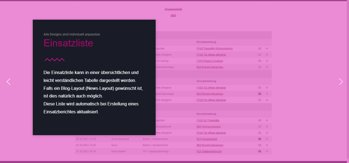Open [B2] Wohnungsbrand report
Image resolution: width=349 pixels, height=163 pixels.
208,127
